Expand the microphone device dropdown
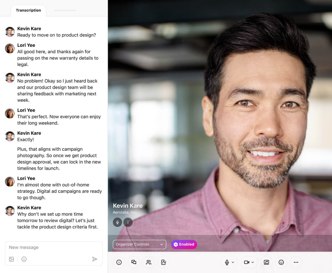 pos(232,262)
